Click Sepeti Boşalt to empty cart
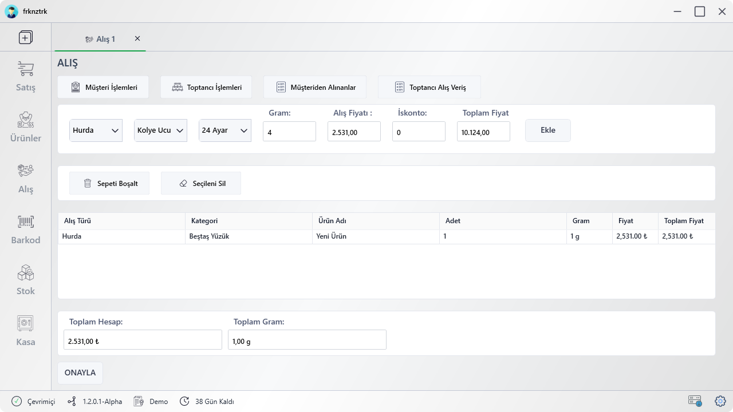Image resolution: width=733 pixels, height=412 pixels. [109, 183]
